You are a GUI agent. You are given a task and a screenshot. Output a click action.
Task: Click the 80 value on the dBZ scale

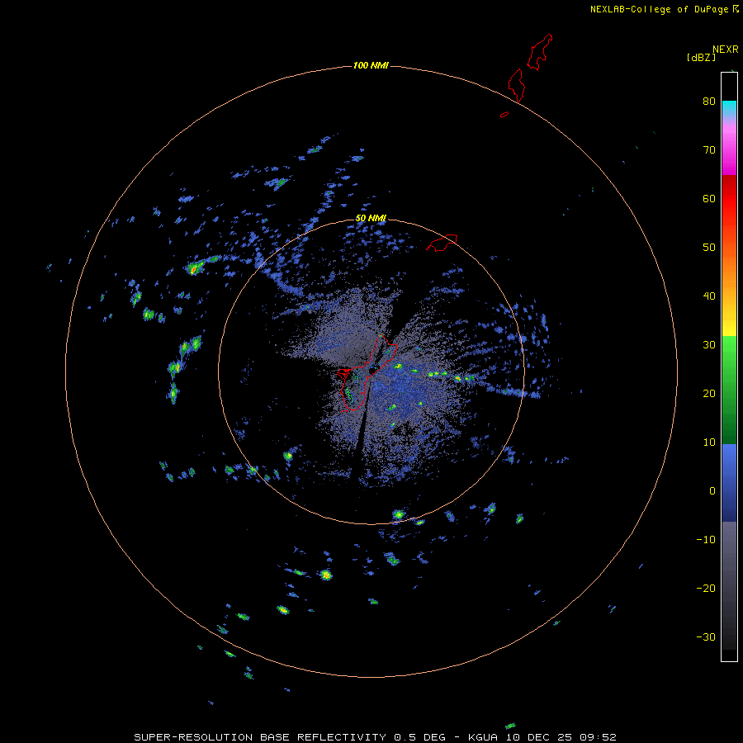point(709,101)
